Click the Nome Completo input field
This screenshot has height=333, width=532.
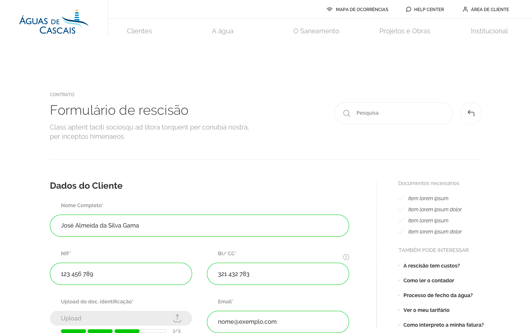click(199, 226)
